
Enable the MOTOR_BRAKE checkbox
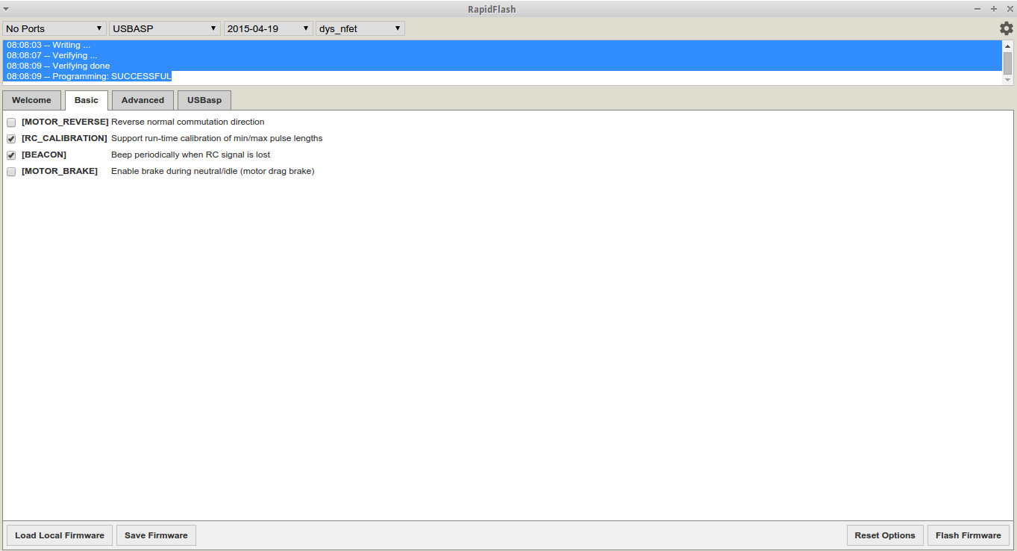(x=11, y=171)
